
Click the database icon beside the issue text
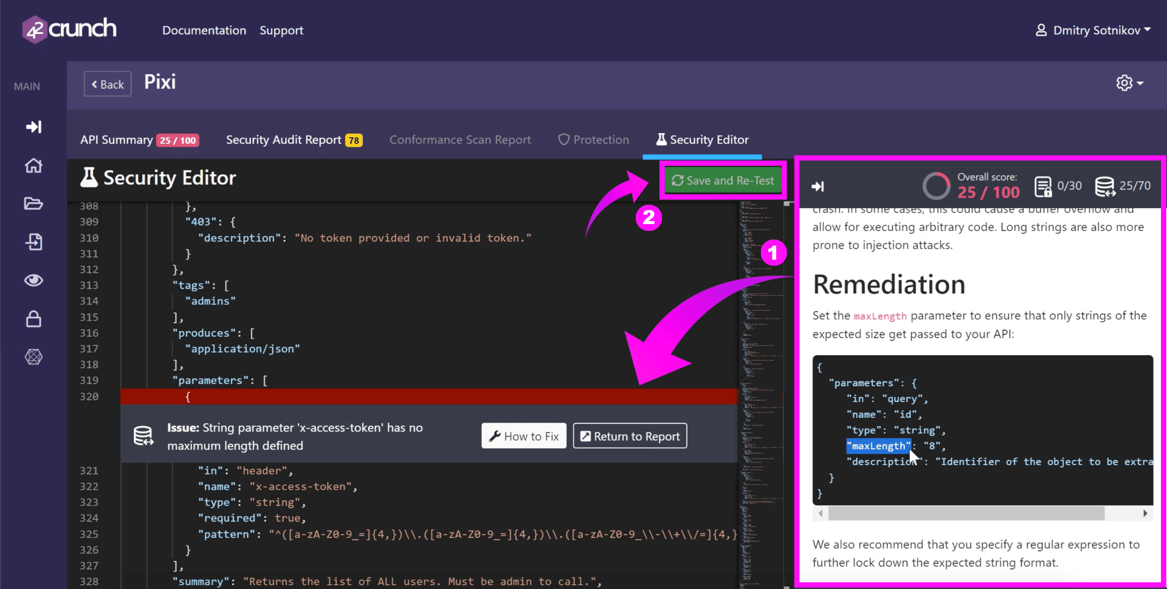pyautogui.click(x=143, y=436)
